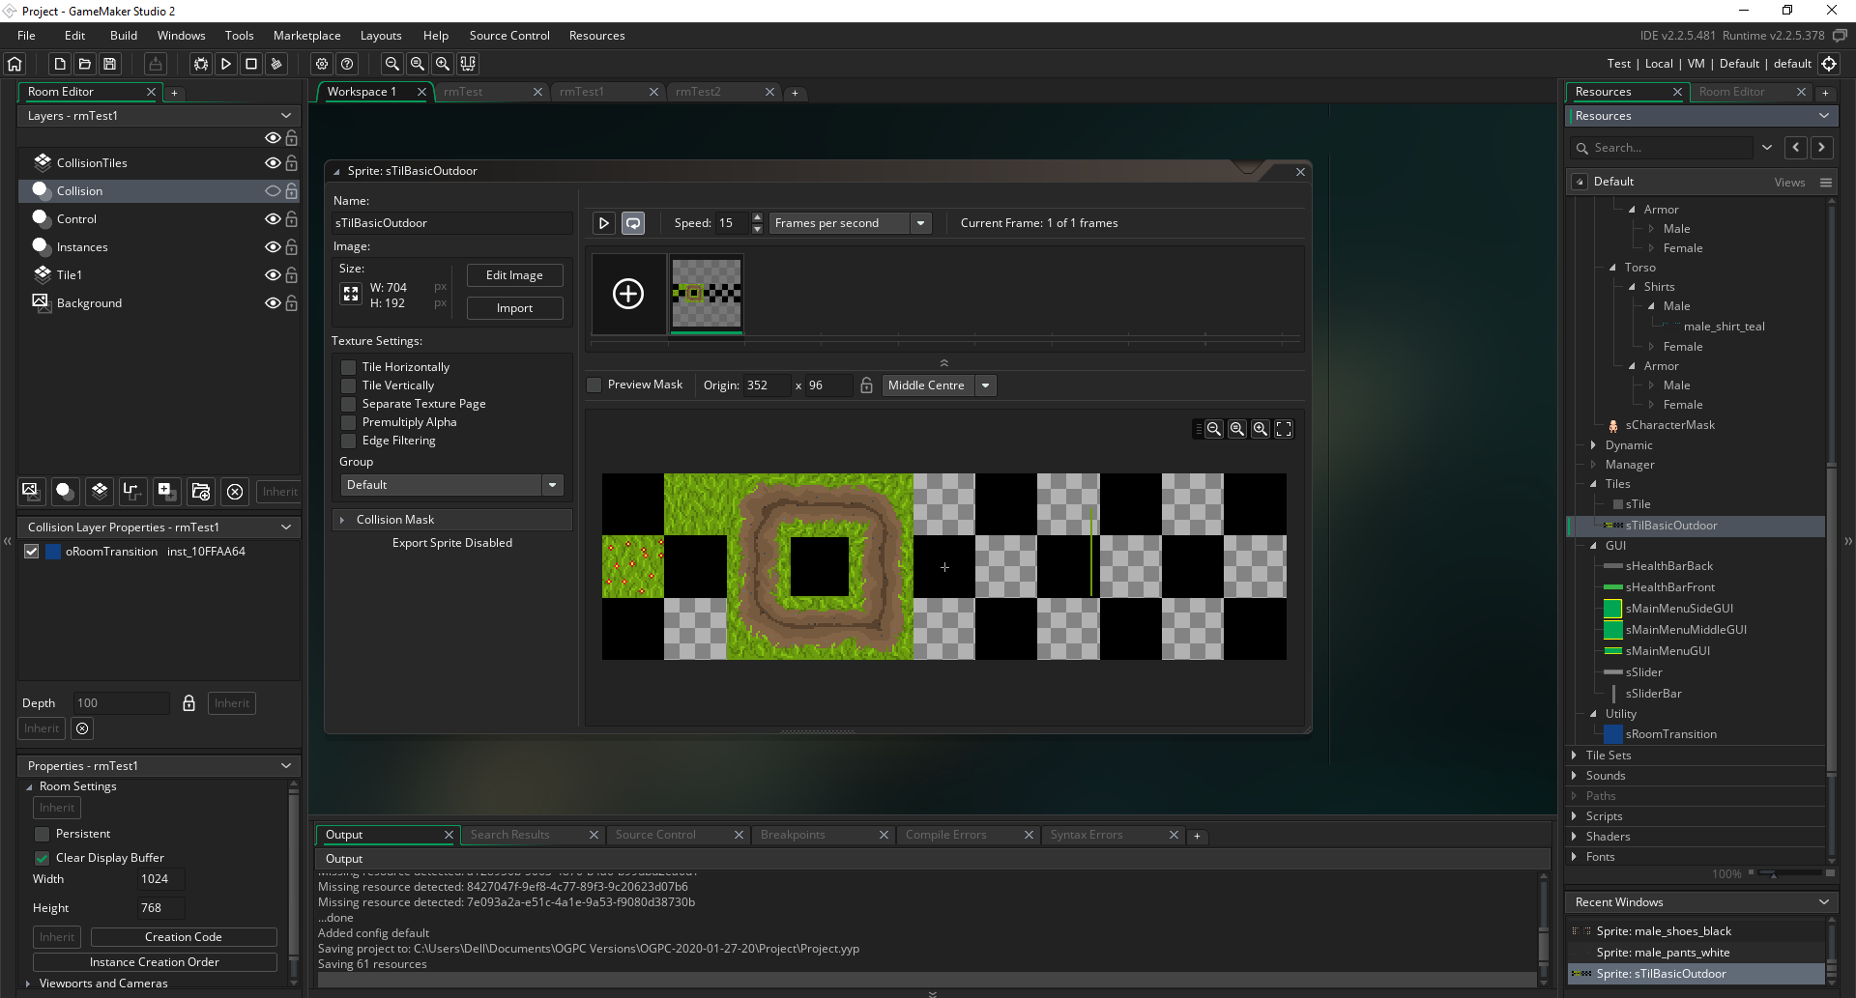Expand the Collision Mask section
The image size is (1856, 998).
click(343, 519)
